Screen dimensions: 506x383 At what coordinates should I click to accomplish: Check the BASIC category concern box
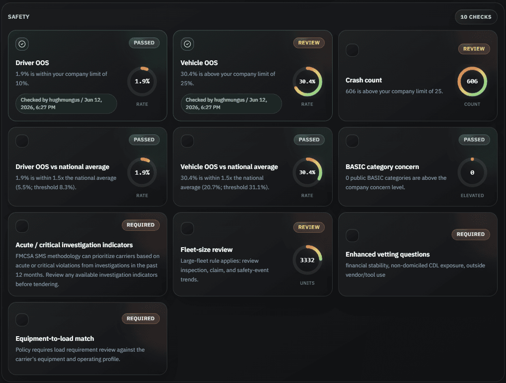352,141
